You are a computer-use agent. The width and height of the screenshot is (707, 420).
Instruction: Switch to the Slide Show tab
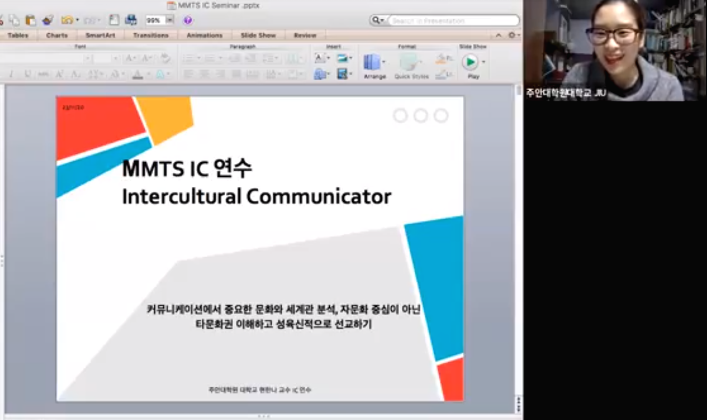tap(258, 35)
